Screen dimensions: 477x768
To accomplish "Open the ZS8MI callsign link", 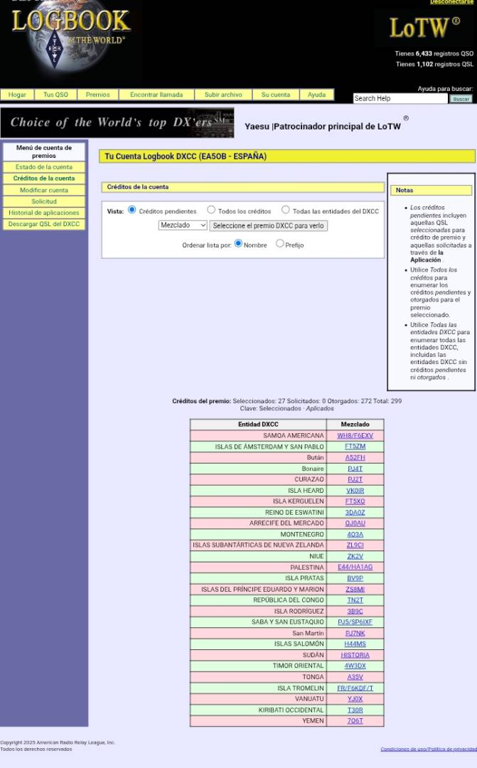I will coord(355,590).
